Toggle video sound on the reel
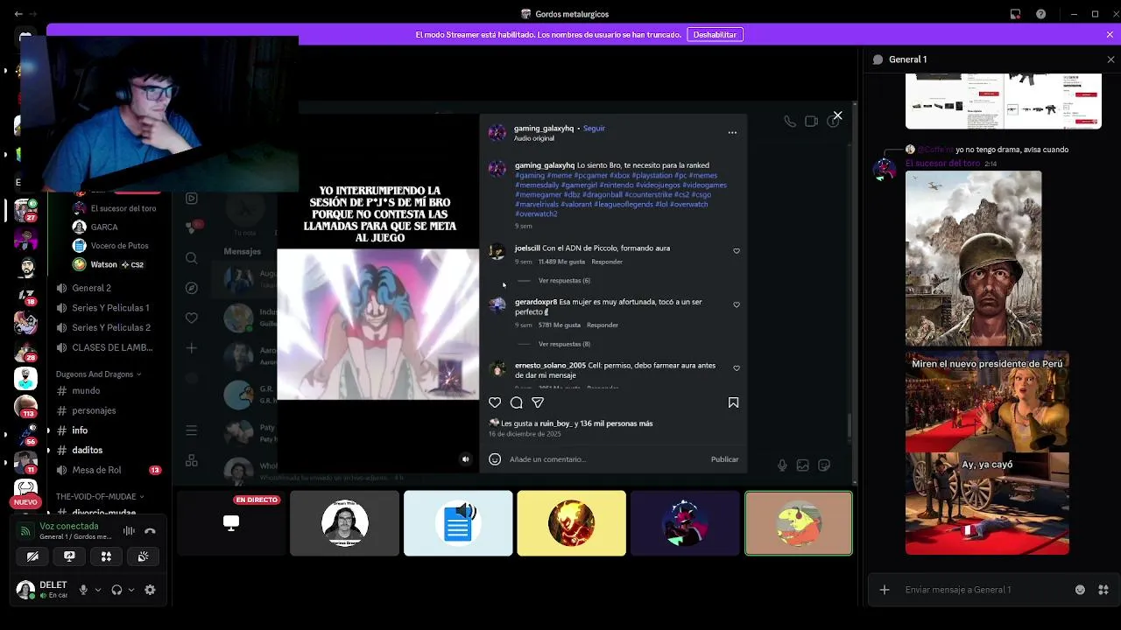The image size is (1121, 630). click(x=466, y=458)
